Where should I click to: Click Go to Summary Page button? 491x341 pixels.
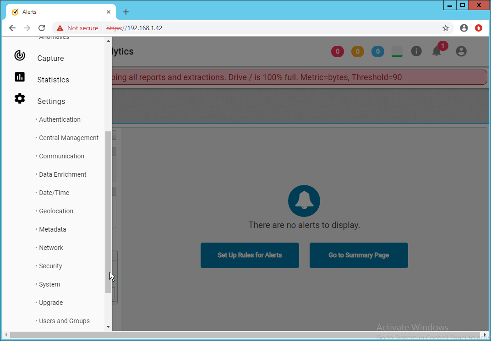[359, 255]
